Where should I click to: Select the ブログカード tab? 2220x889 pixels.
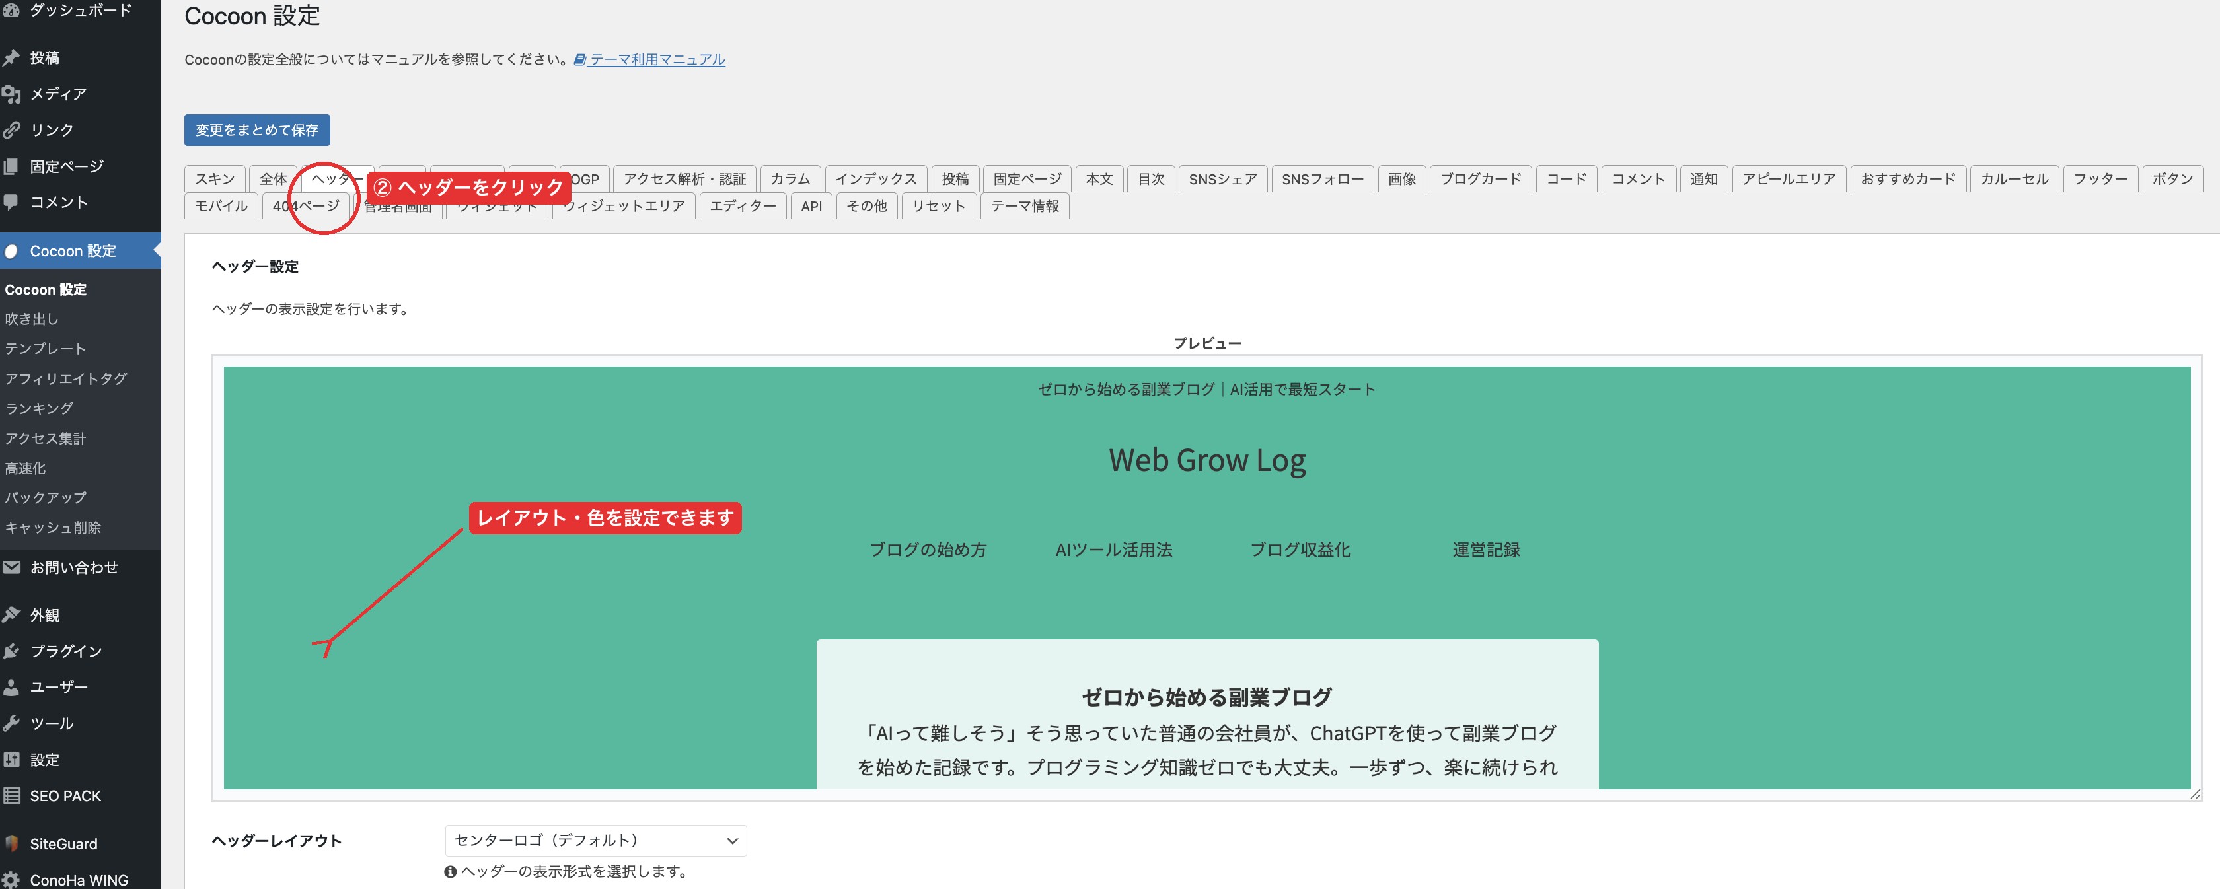click(x=1481, y=179)
